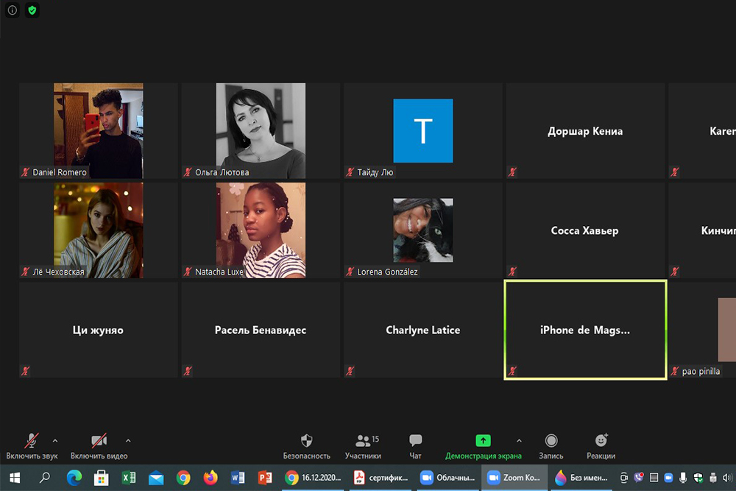
Task: Open the Безопасность security shield menu
Action: click(x=307, y=445)
